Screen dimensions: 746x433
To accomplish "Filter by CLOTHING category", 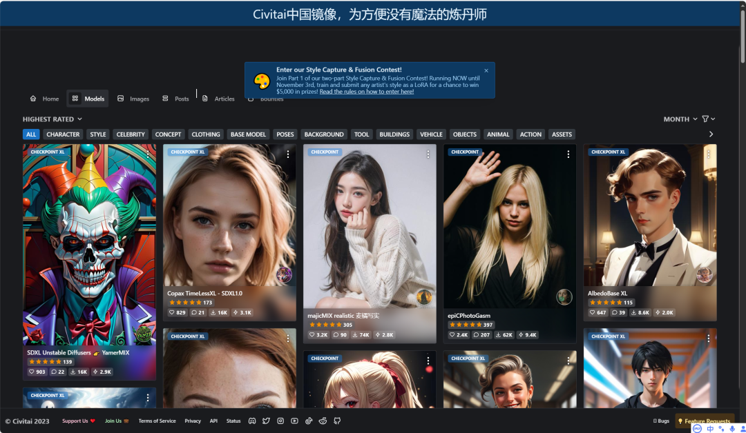I will tap(206, 134).
